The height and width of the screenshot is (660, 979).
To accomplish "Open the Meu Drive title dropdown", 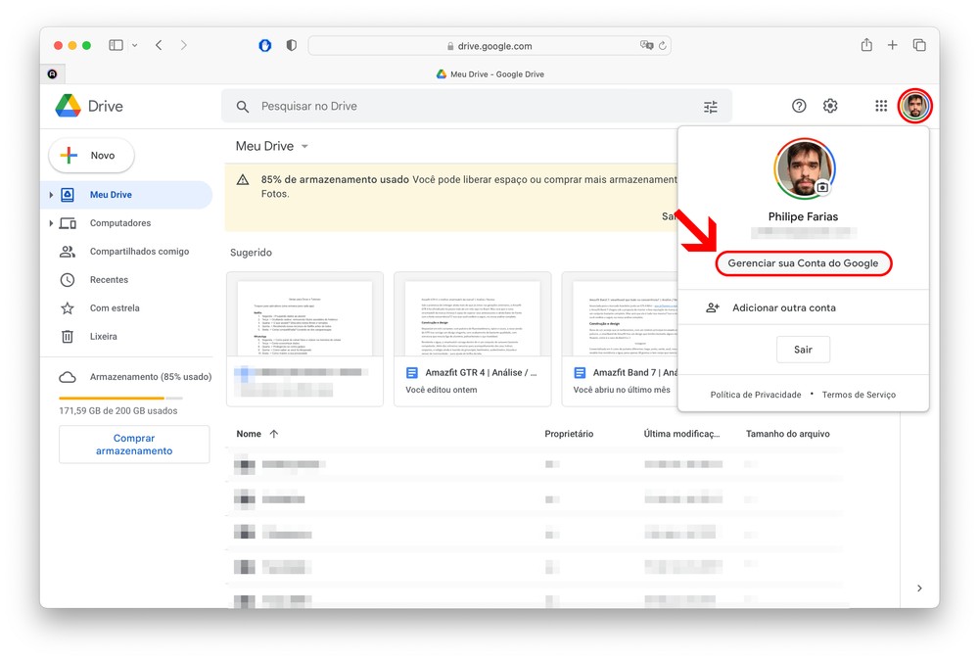I will point(304,146).
